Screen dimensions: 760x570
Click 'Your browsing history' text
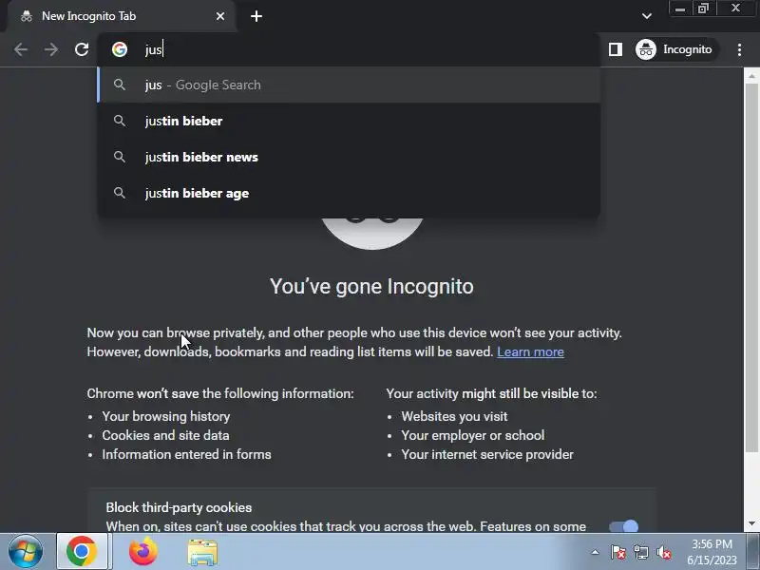(x=166, y=416)
